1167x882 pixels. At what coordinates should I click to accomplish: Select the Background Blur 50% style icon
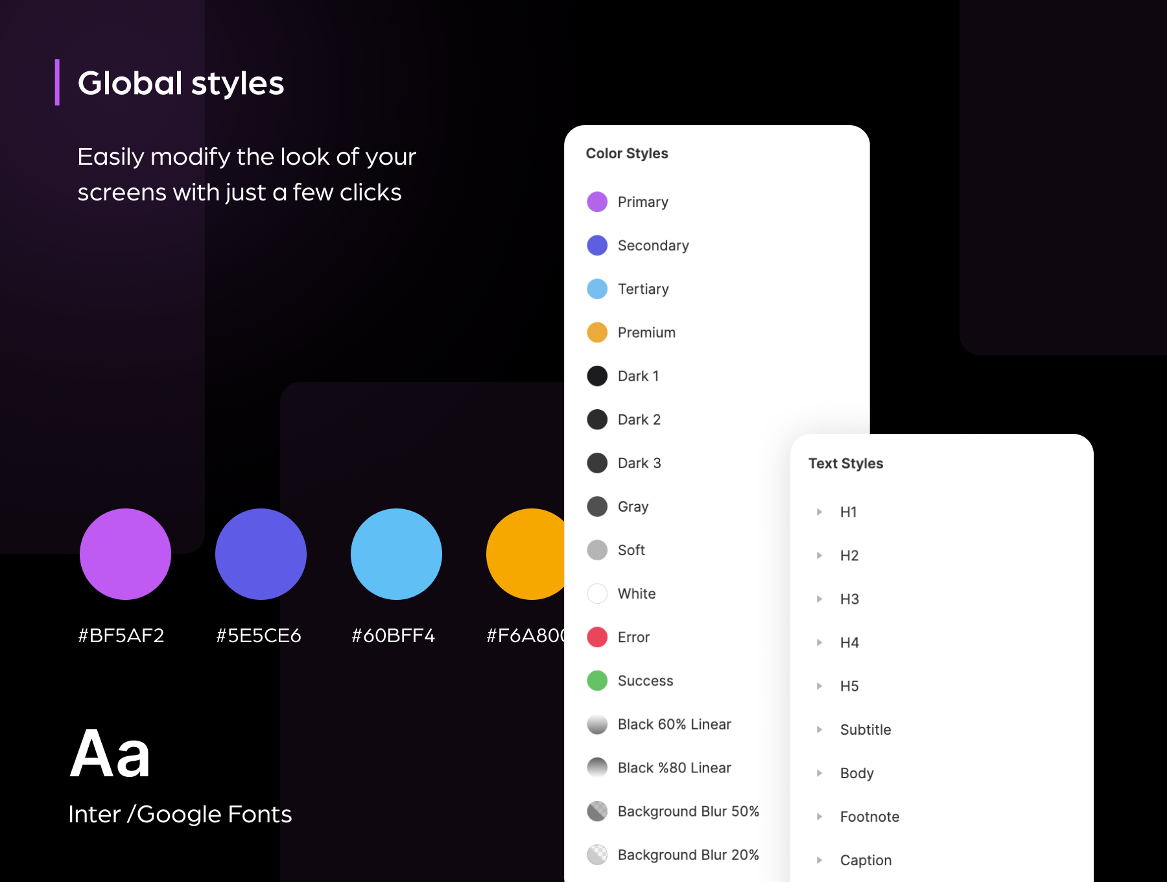click(596, 811)
